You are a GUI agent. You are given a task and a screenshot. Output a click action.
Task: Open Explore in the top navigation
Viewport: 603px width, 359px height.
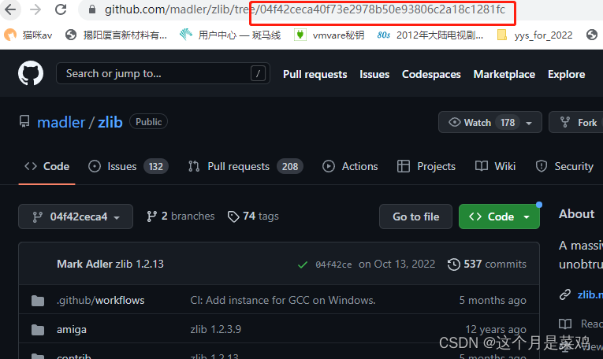pos(567,74)
